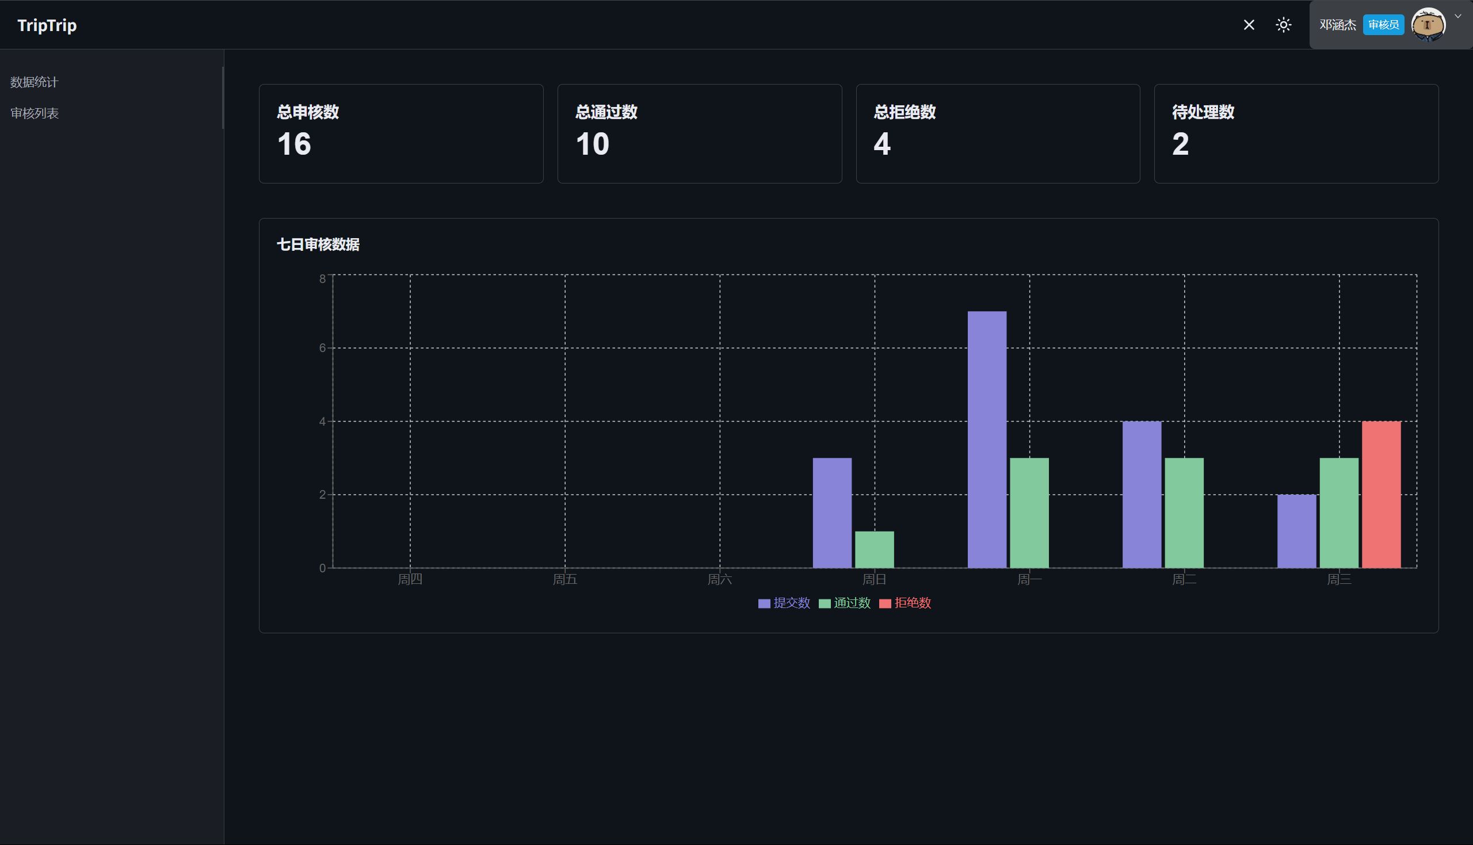Click the 待处理数 statistic card
1473x845 pixels.
(1296, 133)
